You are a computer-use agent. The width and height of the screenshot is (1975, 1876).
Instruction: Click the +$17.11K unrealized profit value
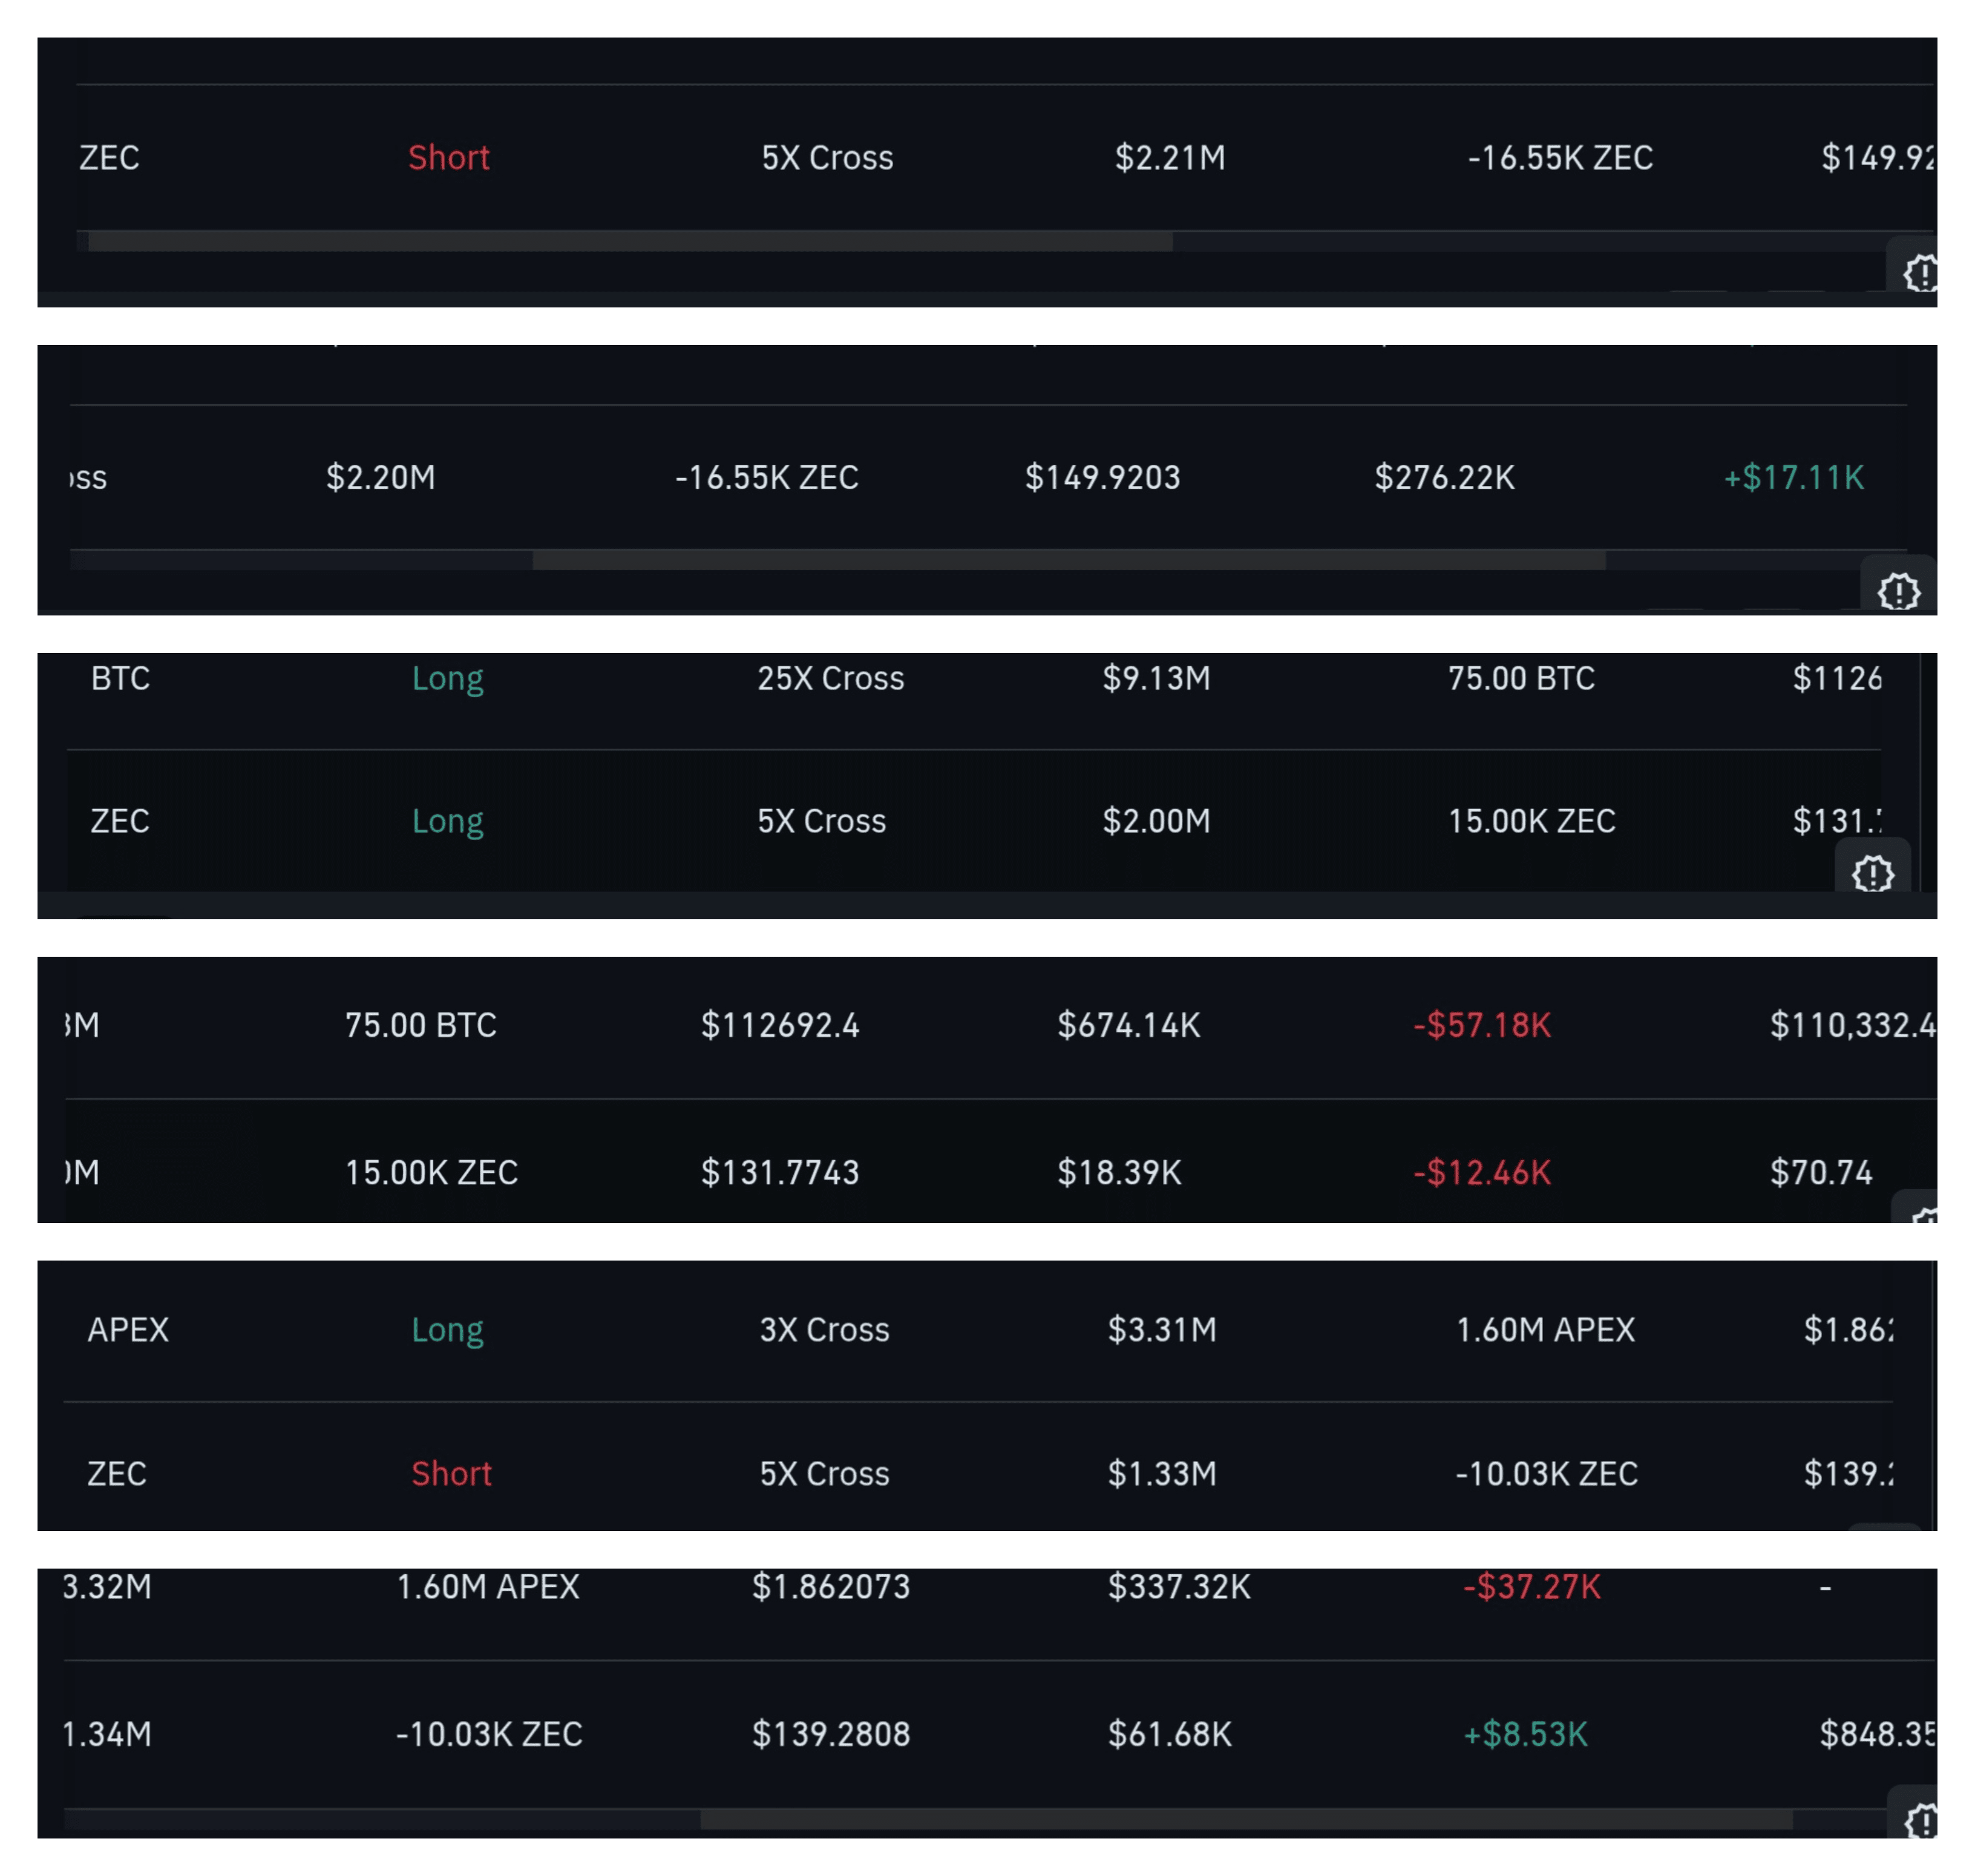coord(1793,477)
